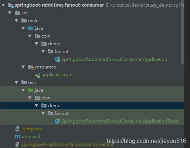Select SpringbootRabbitmqFanoutConsumerApplicationTests file
This screenshot has height=148, width=190.
[120, 121]
